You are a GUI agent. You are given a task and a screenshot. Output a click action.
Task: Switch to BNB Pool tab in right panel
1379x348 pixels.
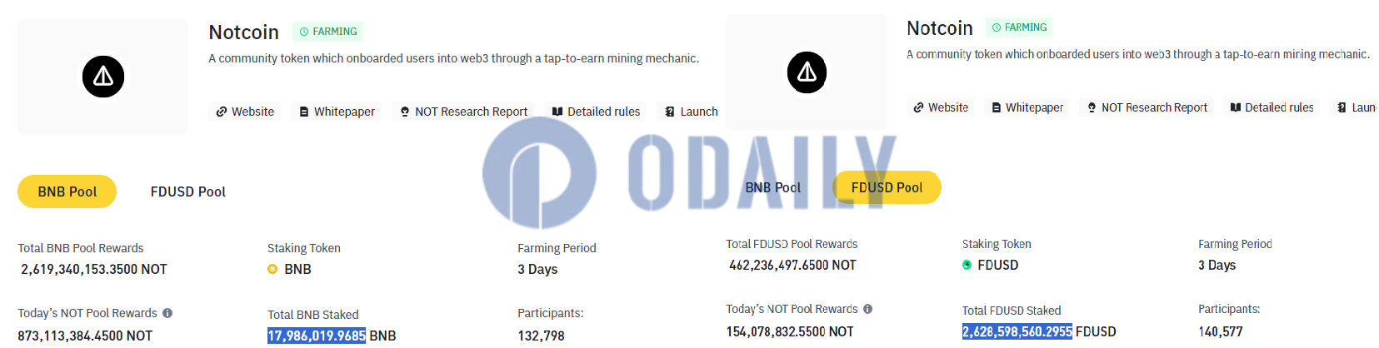click(772, 187)
